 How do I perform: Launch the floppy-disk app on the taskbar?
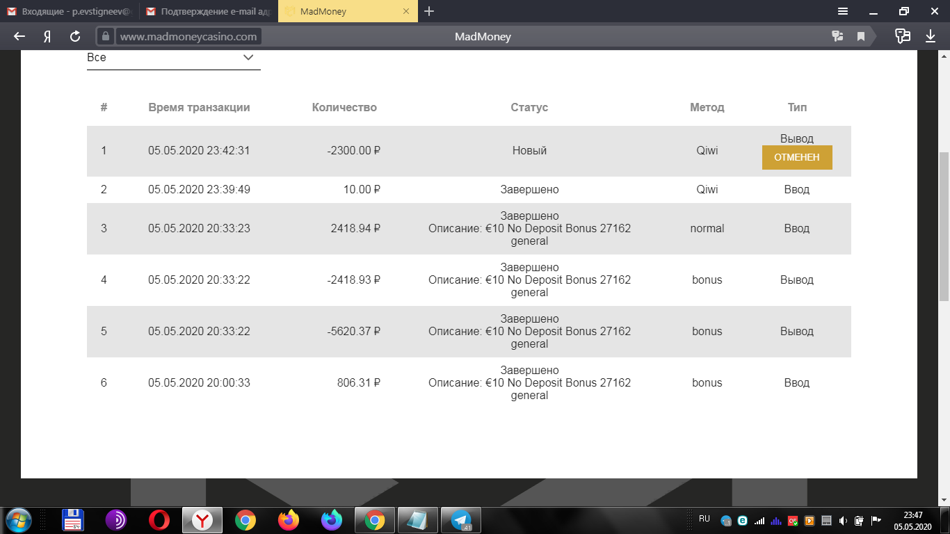click(73, 520)
